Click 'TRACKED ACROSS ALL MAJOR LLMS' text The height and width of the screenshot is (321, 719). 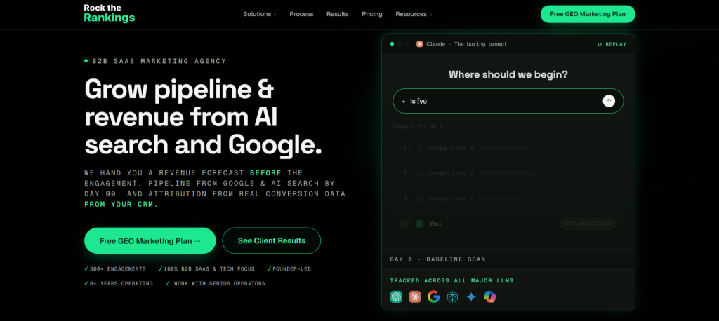pyautogui.click(x=451, y=280)
